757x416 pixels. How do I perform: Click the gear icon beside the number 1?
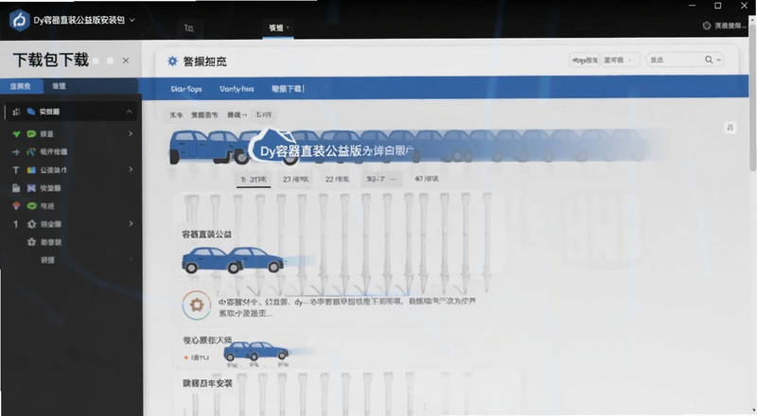(x=32, y=224)
